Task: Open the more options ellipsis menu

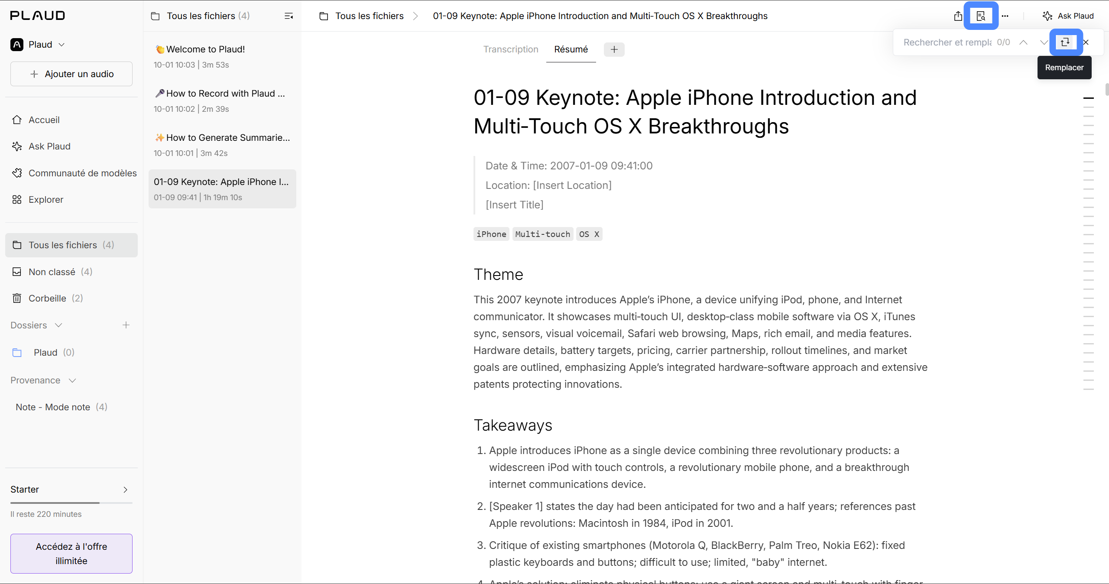Action: tap(1005, 16)
